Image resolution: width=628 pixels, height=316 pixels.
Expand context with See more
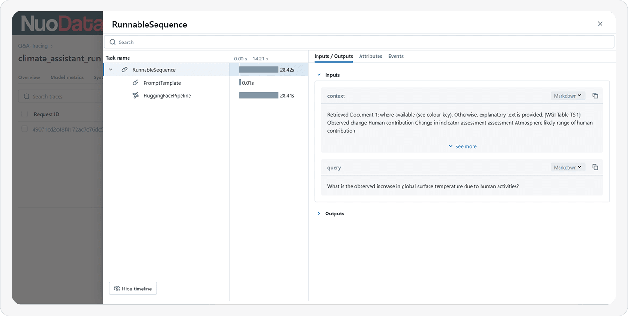(x=463, y=146)
